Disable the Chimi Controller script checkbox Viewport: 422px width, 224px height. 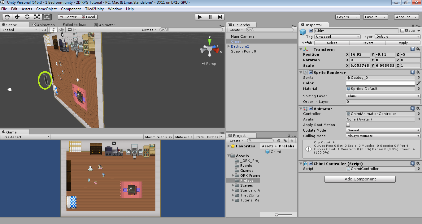click(311, 163)
